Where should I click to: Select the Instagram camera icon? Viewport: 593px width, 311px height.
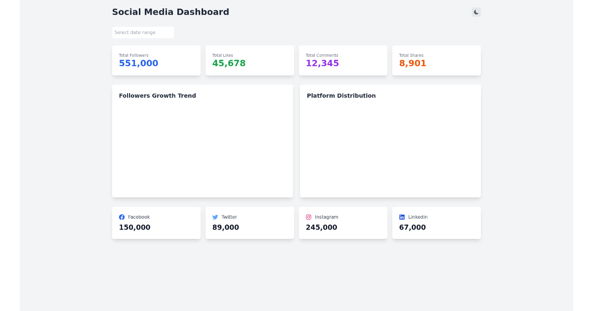pyautogui.click(x=308, y=217)
